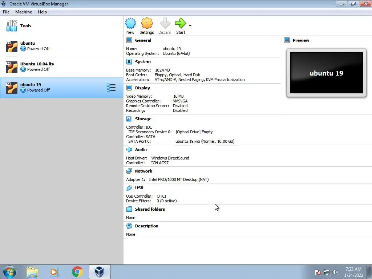Screen dimensions: 372x279
Task: Click the USB section plug icon
Action: pyautogui.click(x=129, y=188)
